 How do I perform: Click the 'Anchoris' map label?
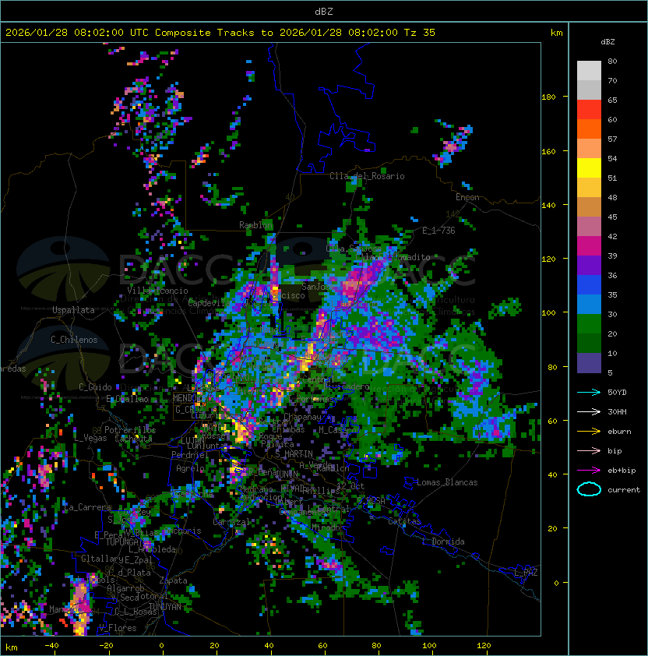click(x=182, y=531)
